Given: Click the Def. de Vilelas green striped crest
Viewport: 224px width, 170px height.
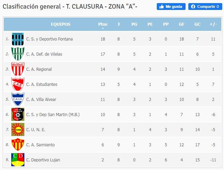Looking at the screenshot, I should 18,54.
